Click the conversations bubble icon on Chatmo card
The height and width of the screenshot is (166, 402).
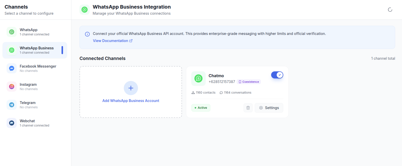tap(221, 93)
